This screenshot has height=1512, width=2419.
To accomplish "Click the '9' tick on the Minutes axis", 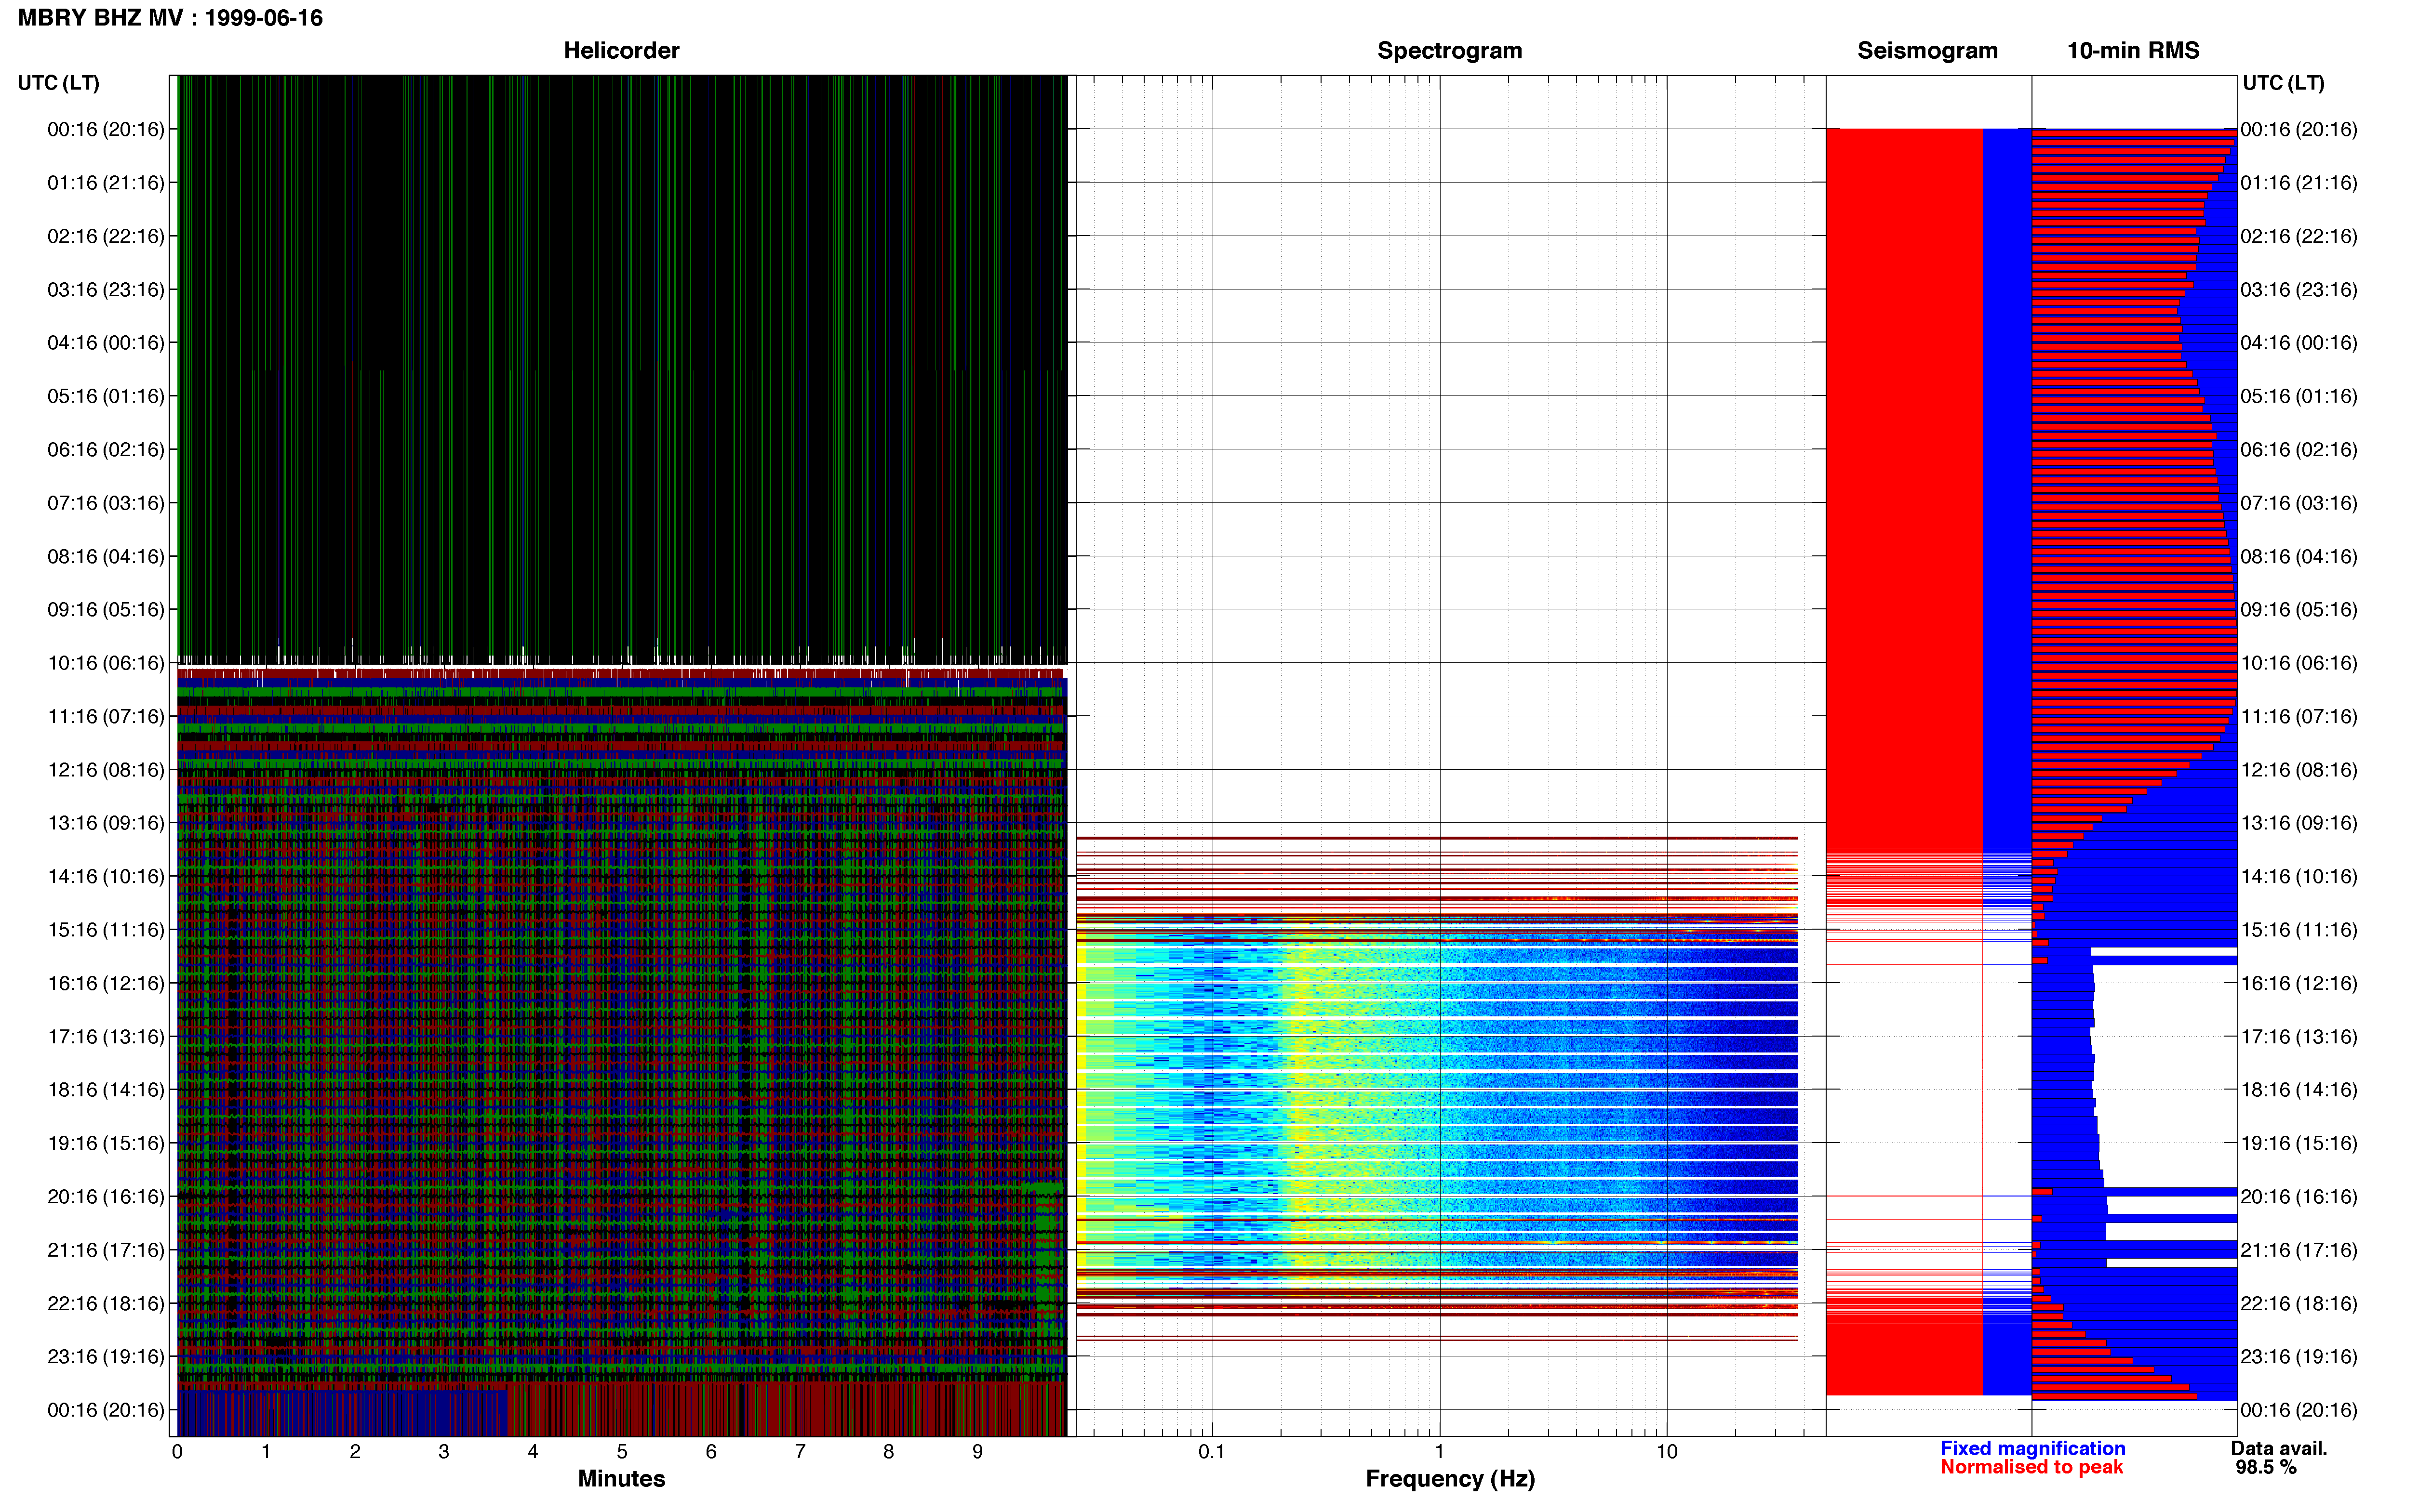I will [977, 1451].
